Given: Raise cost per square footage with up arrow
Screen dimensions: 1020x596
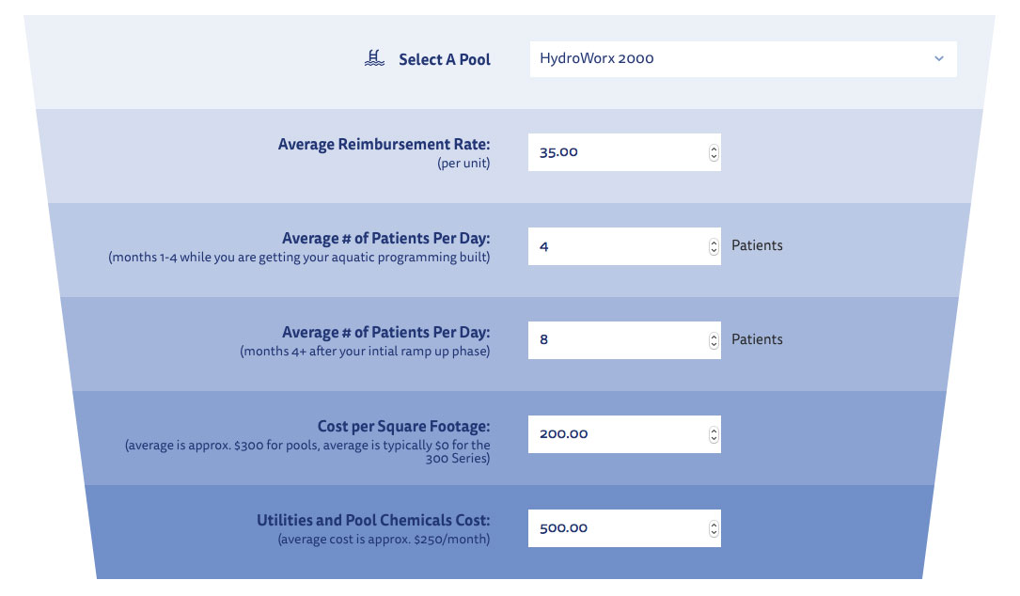Looking at the screenshot, I should [714, 431].
